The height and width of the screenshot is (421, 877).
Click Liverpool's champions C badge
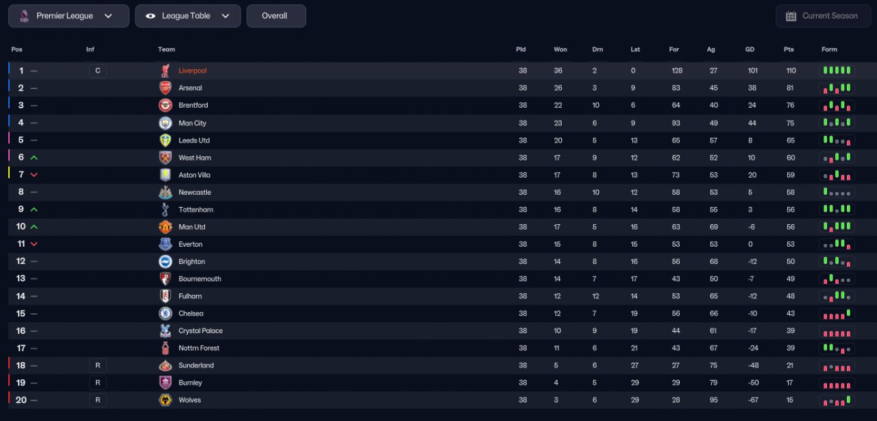[97, 71]
